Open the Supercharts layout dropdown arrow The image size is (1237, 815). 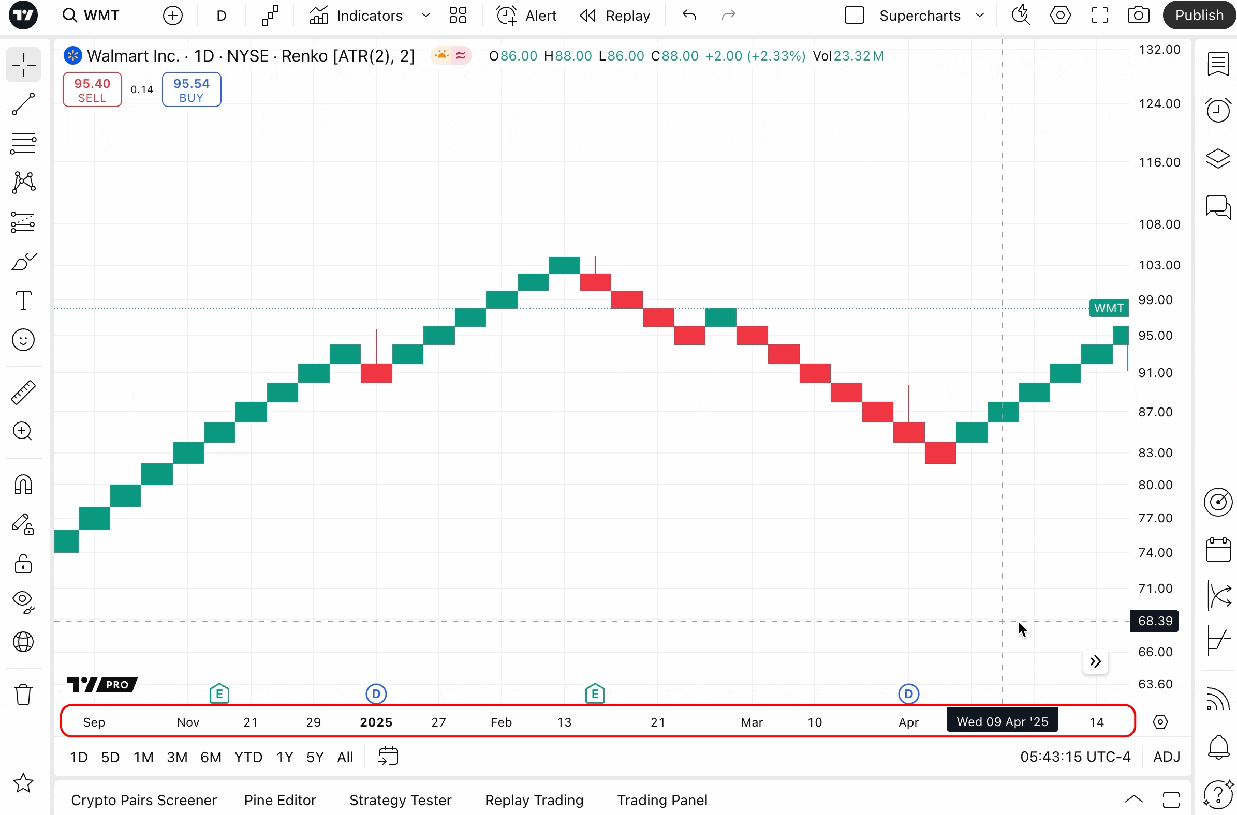(x=980, y=16)
